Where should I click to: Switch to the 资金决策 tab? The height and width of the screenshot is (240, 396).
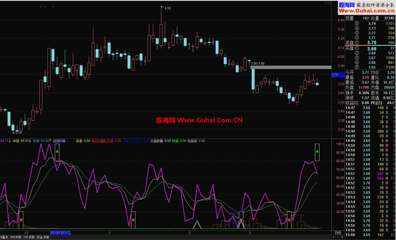[43, 237]
